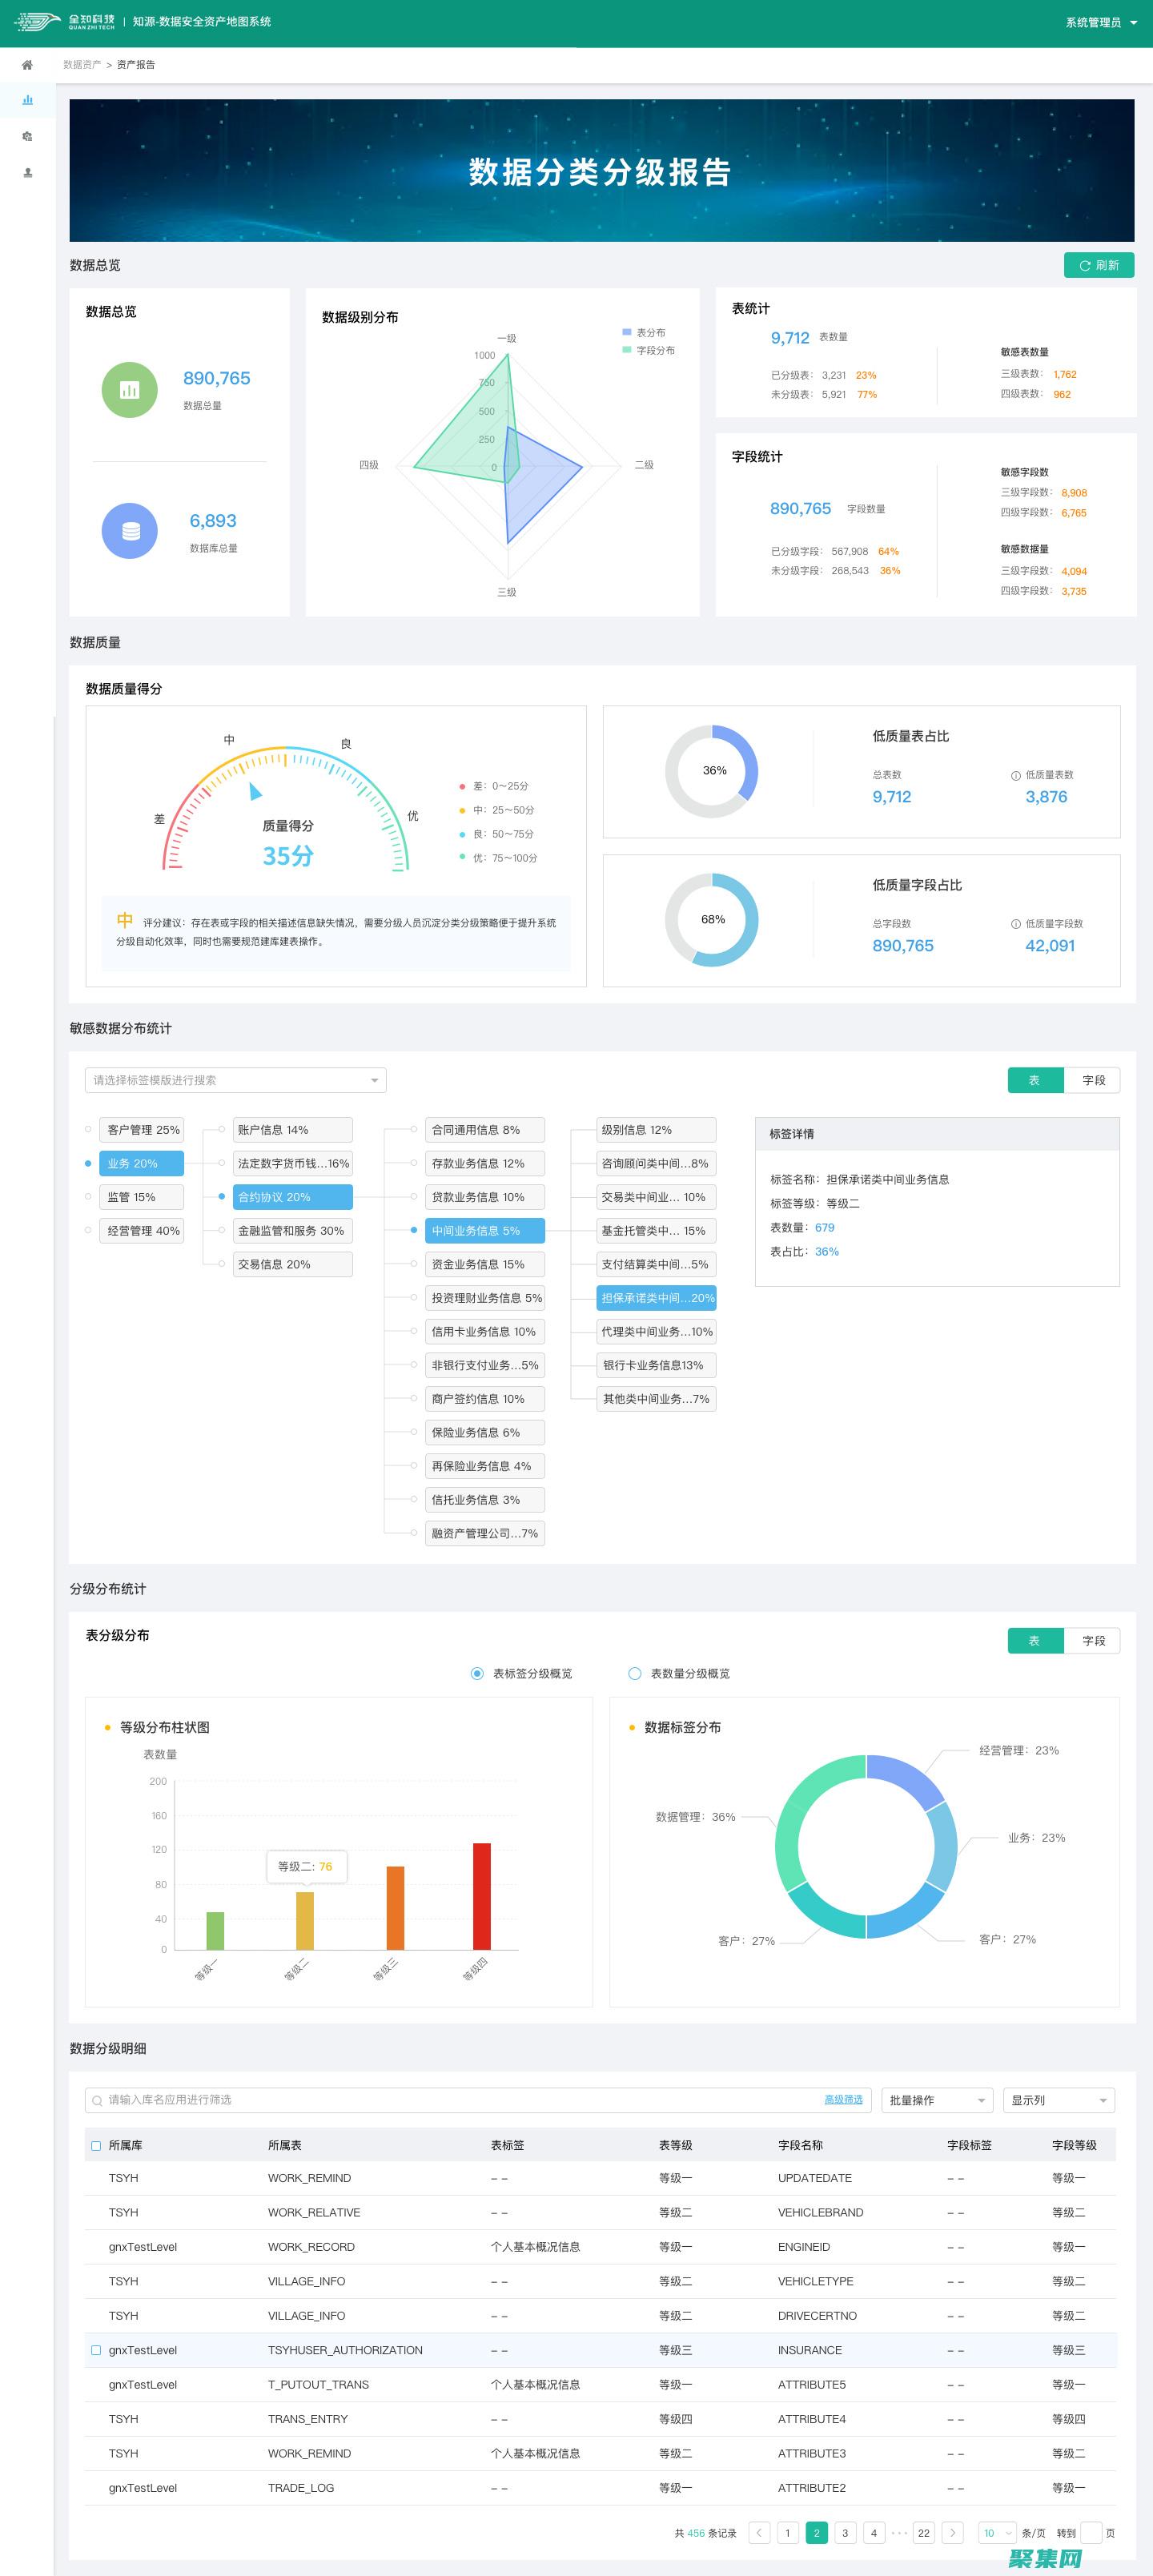Open the 批量操作 dropdown
The height and width of the screenshot is (2576, 1153).
pyautogui.click(x=937, y=2100)
